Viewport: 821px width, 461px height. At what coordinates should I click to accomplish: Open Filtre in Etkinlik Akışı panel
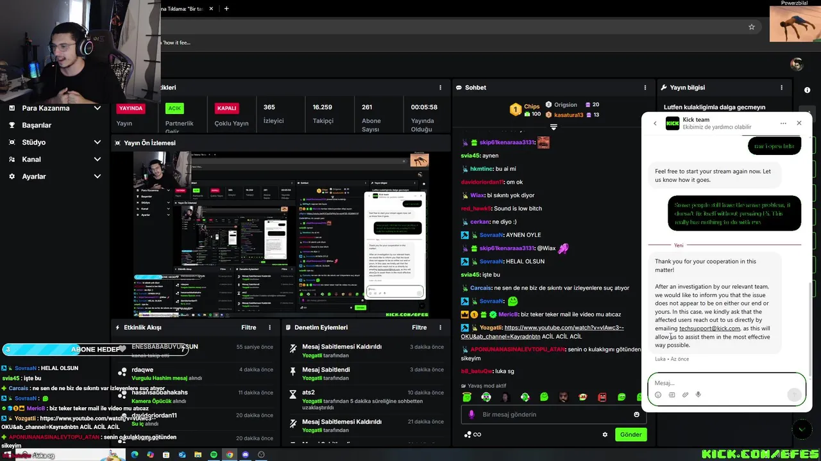click(249, 327)
